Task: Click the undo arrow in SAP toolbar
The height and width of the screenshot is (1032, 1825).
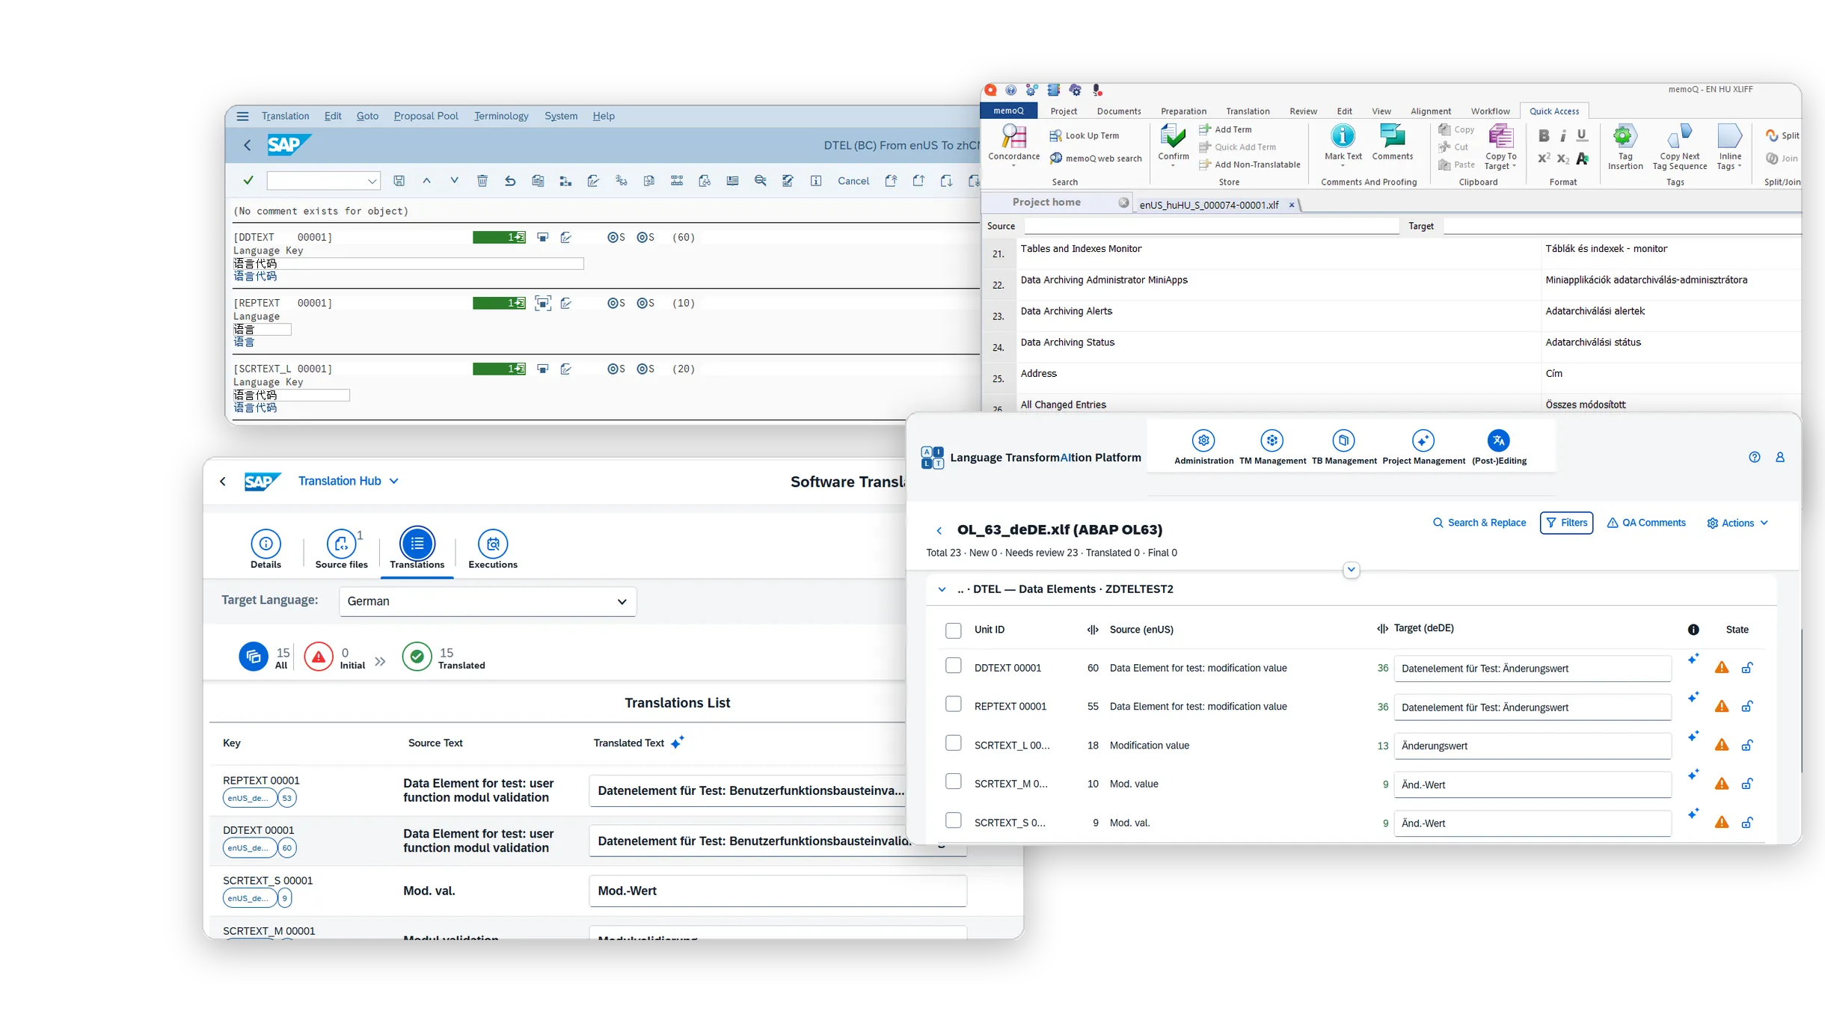Action: tap(510, 180)
